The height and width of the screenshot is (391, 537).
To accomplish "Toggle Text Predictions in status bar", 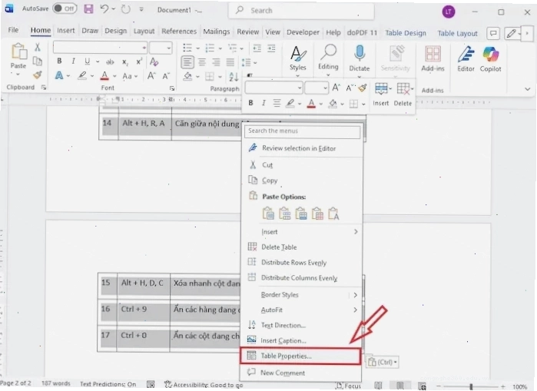I will pyautogui.click(x=108, y=384).
